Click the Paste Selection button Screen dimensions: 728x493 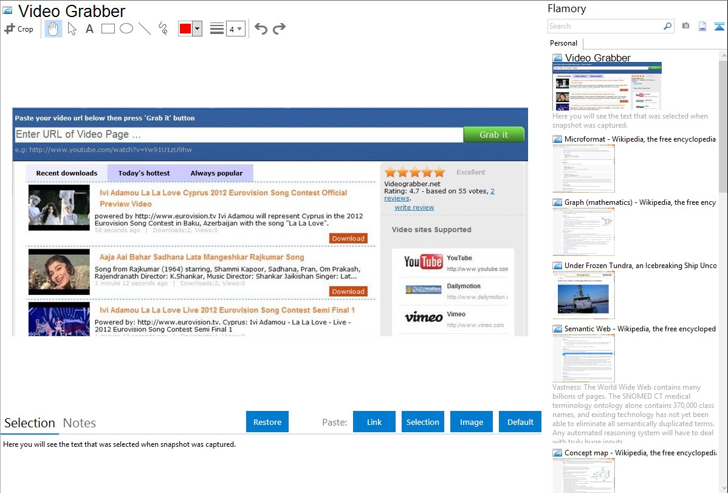click(422, 422)
